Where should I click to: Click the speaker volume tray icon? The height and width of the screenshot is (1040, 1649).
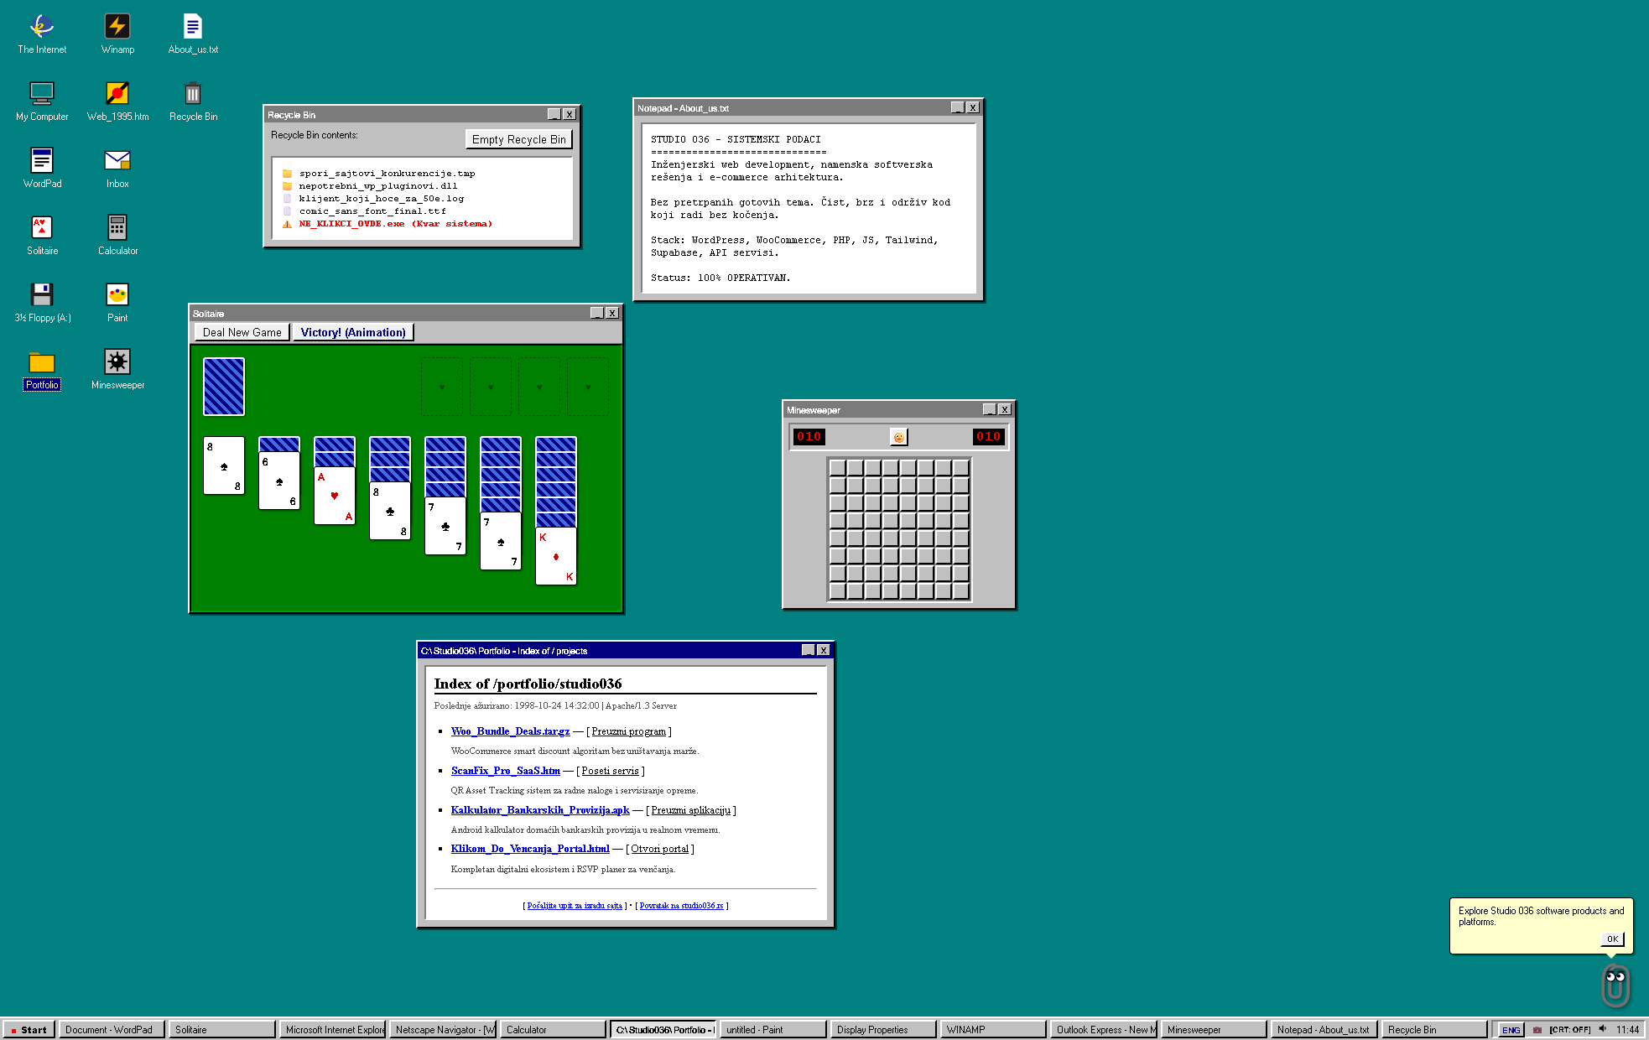pyautogui.click(x=1602, y=1029)
